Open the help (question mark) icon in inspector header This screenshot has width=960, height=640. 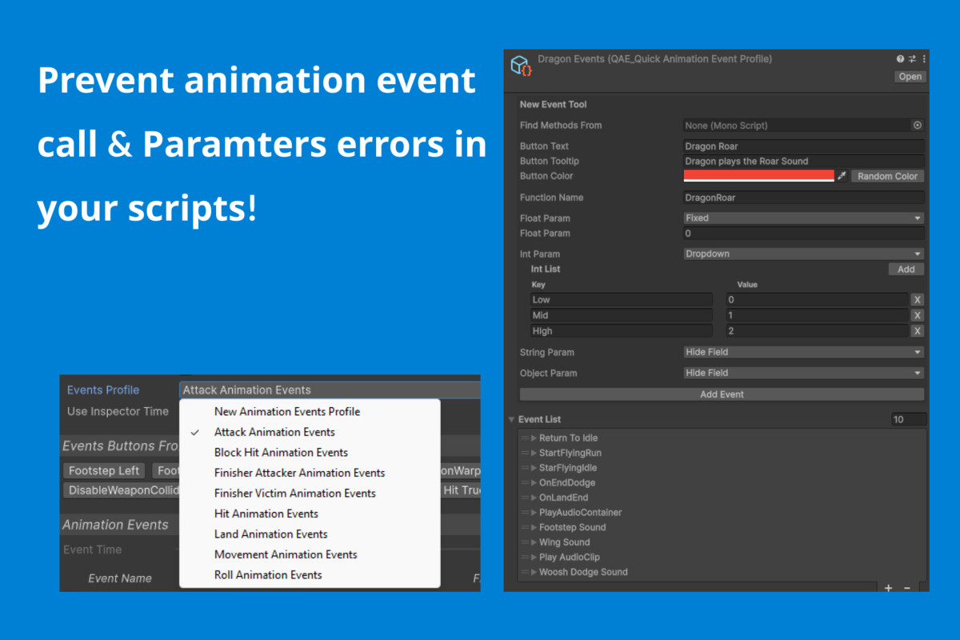coord(900,58)
